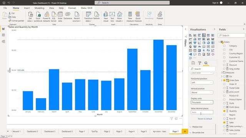Screen dimensions: 246x138
Task: Click the Copy button in Clipboard group
Action: tap(12, 17)
